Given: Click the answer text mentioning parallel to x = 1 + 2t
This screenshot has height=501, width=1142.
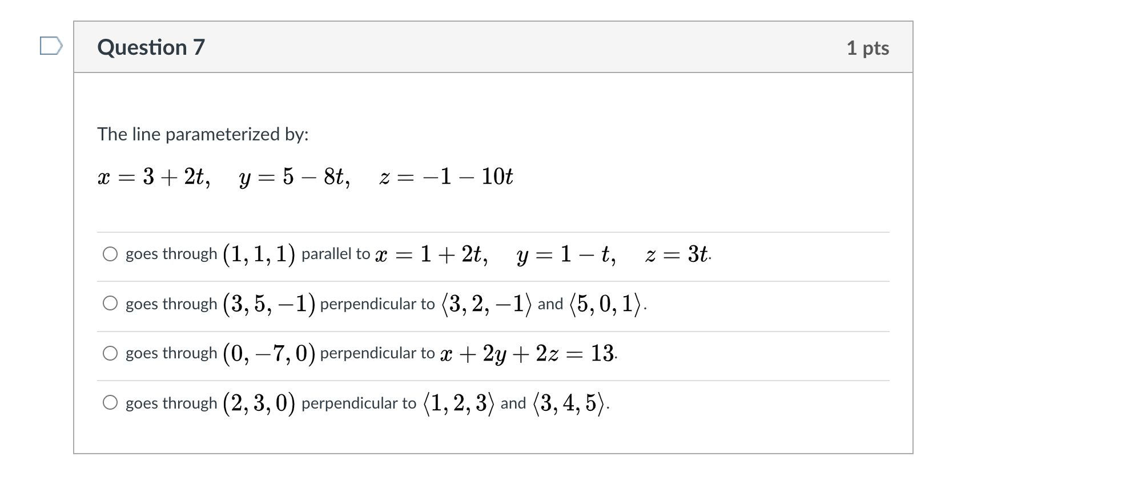Looking at the screenshot, I should (x=417, y=254).
